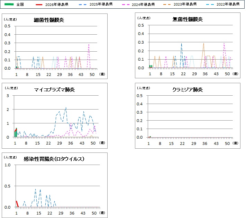Click the red 2026年徳島県 legend line
This screenshot has height=218, width=246.
point(40,4)
